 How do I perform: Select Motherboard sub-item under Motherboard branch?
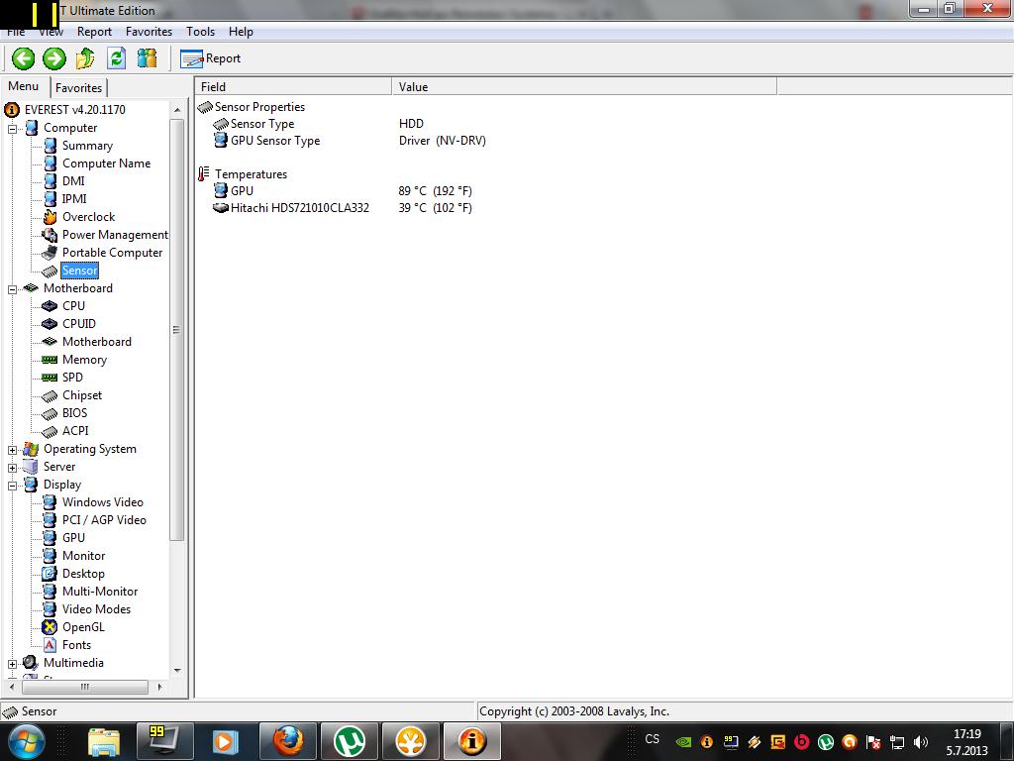click(96, 342)
